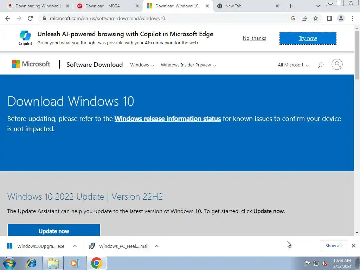Close the New Tab tab

click(x=277, y=6)
